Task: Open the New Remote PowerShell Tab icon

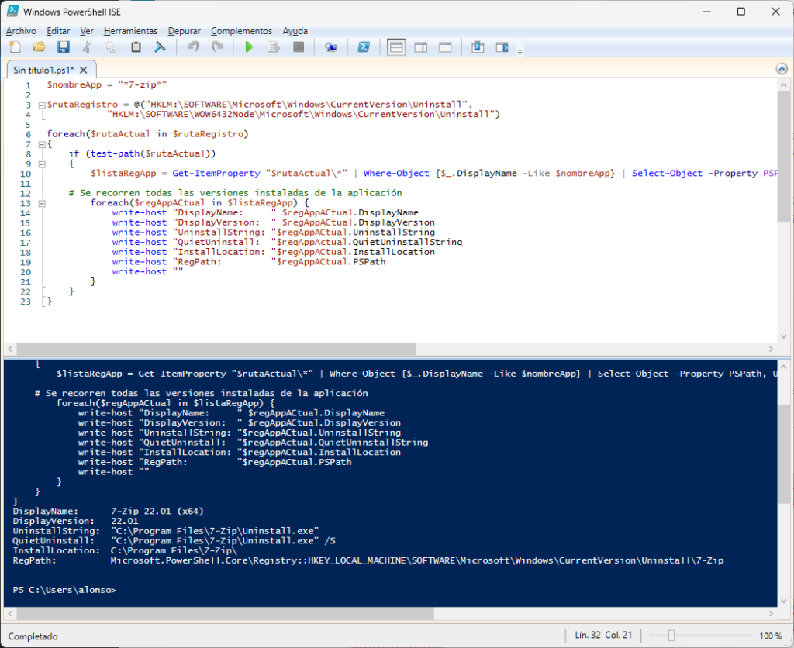Action: (331, 47)
